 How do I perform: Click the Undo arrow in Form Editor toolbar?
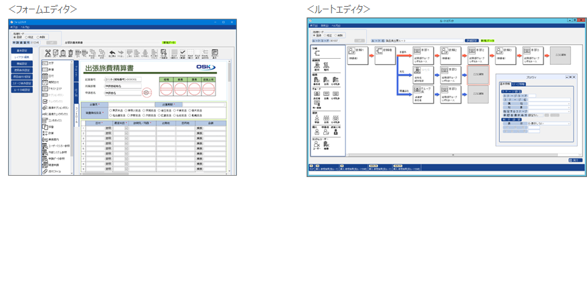[x=112, y=53]
